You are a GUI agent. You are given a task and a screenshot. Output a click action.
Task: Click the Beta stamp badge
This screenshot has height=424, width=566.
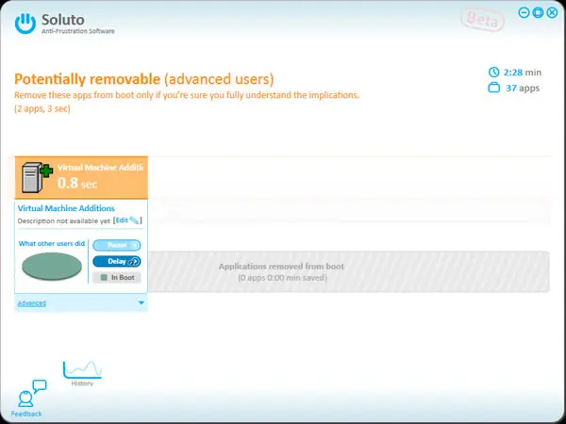click(482, 19)
